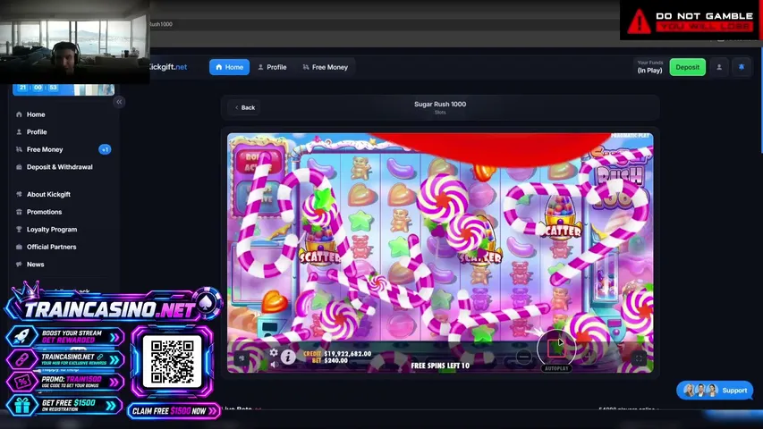Click the Boost Your Stream banner
Viewport: 763px width, 429px height.
tap(65, 337)
